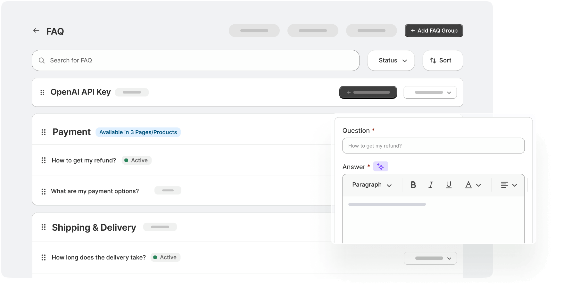Grab the Shipping & Delivery drag handle
This screenshot has height=296, width=563.
(x=44, y=227)
